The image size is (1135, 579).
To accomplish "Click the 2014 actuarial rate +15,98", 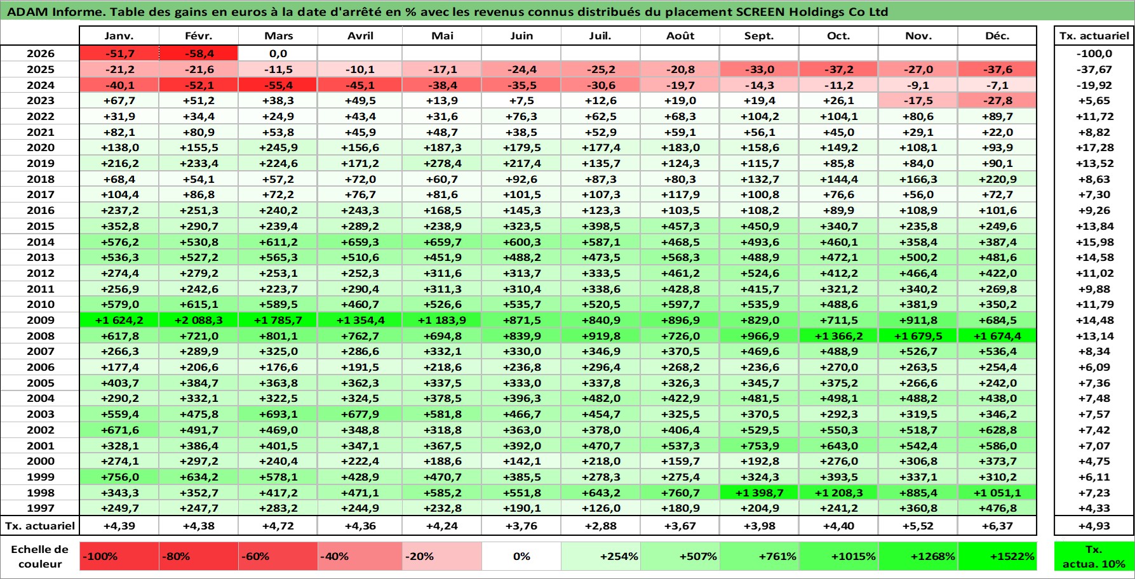I will 1094,242.
